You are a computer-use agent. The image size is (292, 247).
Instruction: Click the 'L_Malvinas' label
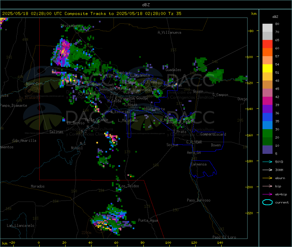[128, 120]
